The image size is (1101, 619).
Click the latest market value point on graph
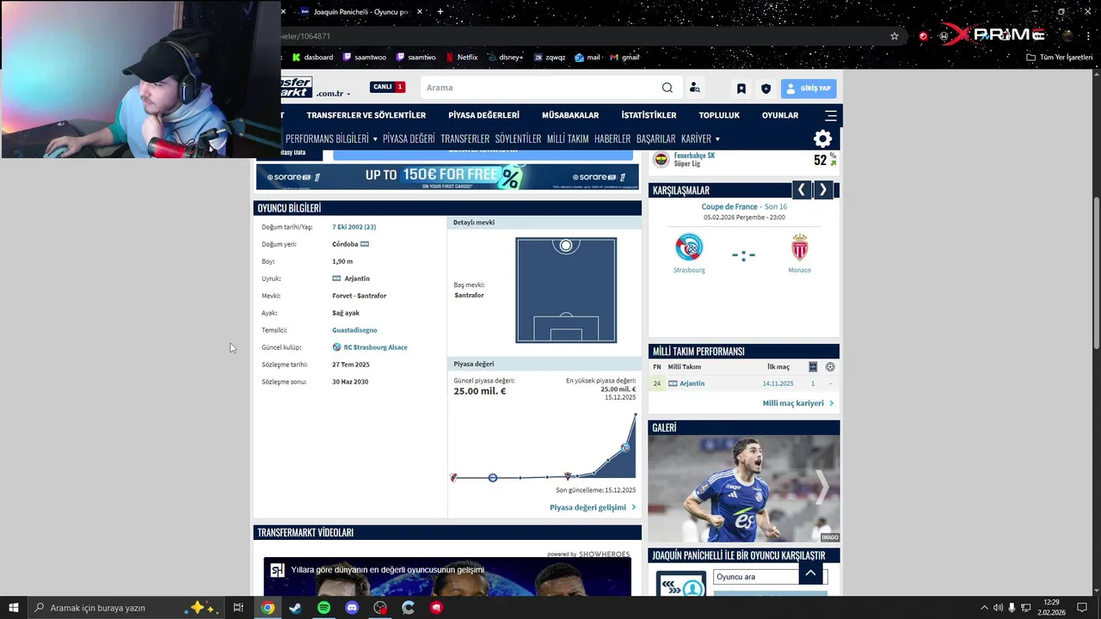coord(636,415)
